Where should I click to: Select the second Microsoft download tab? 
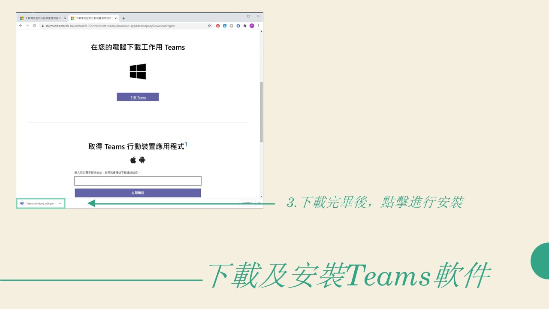[94, 18]
